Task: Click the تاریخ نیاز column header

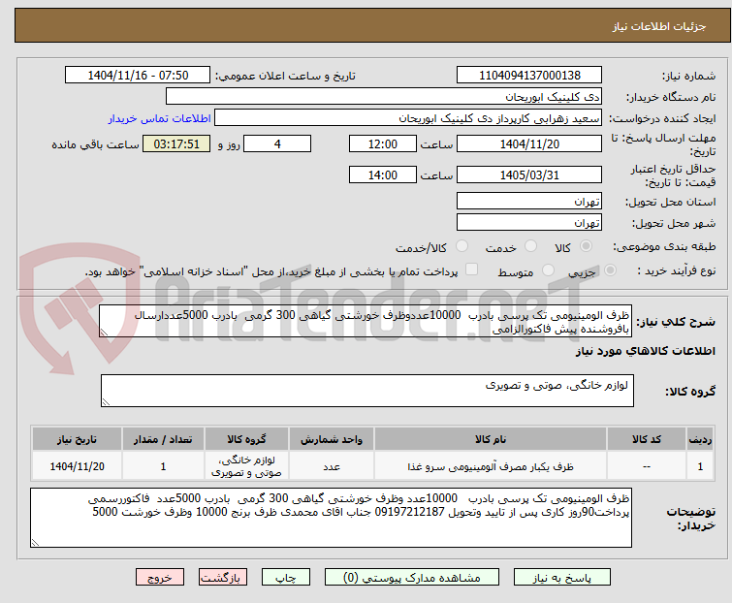Action: (x=77, y=440)
